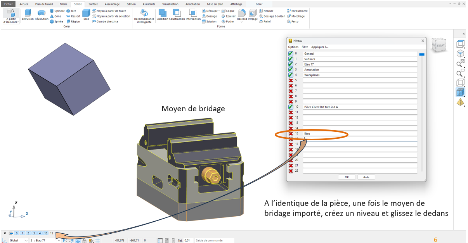Image resolution: width=468 pixels, height=243 pixels.
Task: Click the zoom-to-fit magnifier icon
Action: pyautogui.click(x=460, y=63)
